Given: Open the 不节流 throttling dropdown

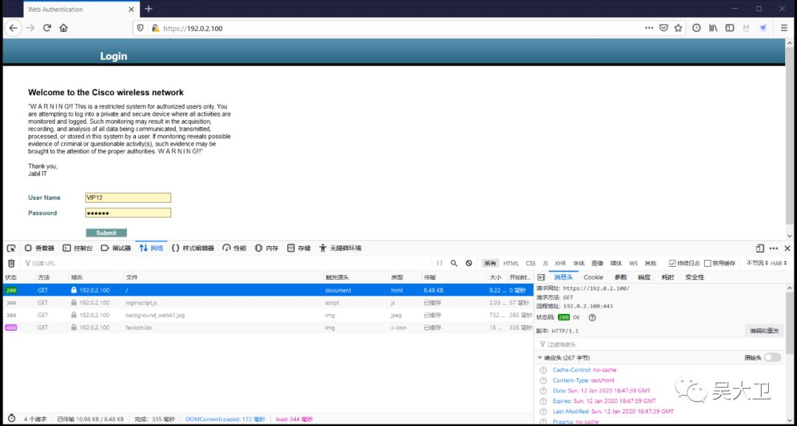Looking at the screenshot, I should click(x=757, y=263).
